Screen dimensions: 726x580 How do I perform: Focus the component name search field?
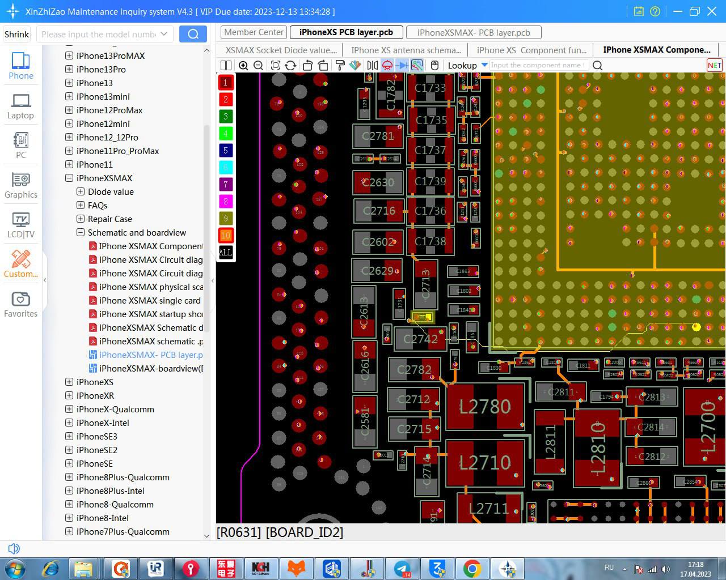point(539,65)
